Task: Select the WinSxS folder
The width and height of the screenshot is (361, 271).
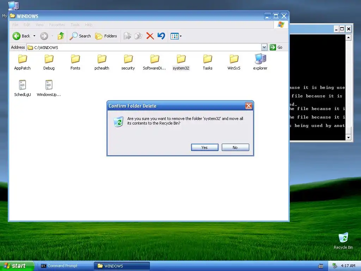Action: 234,62
